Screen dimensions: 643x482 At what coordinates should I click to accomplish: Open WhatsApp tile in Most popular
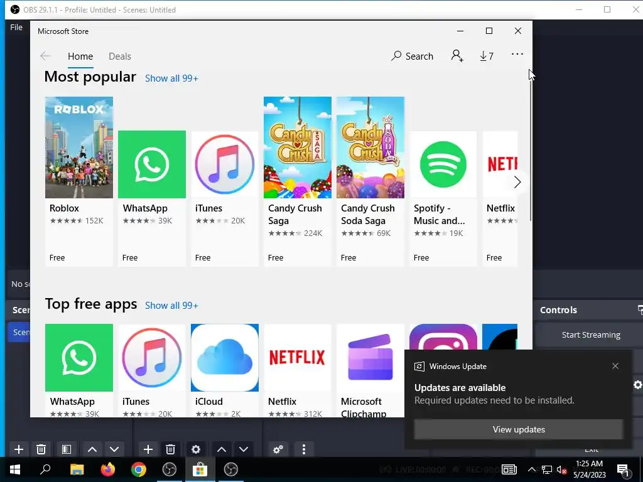[152, 198]
